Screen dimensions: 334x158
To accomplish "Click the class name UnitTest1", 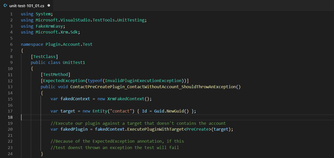I will [x=74, y=62].
